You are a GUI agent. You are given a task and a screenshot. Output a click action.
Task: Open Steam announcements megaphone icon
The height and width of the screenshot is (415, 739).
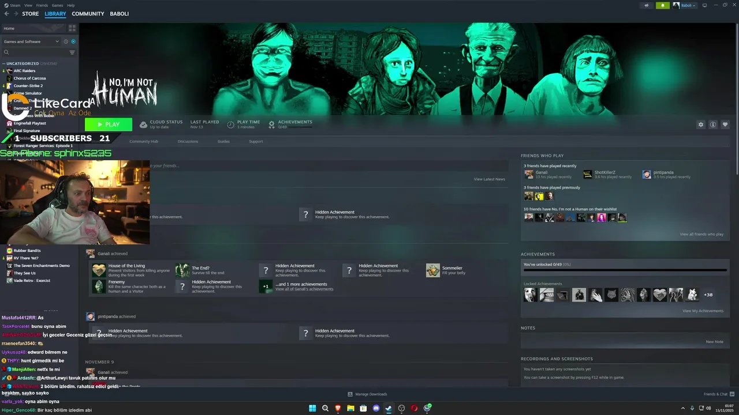[647, 5]
